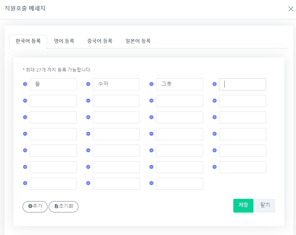This screenshot has width=296, height=235.
Task: Switch to the 영어 등록 tab
Action: coord(64,41)
